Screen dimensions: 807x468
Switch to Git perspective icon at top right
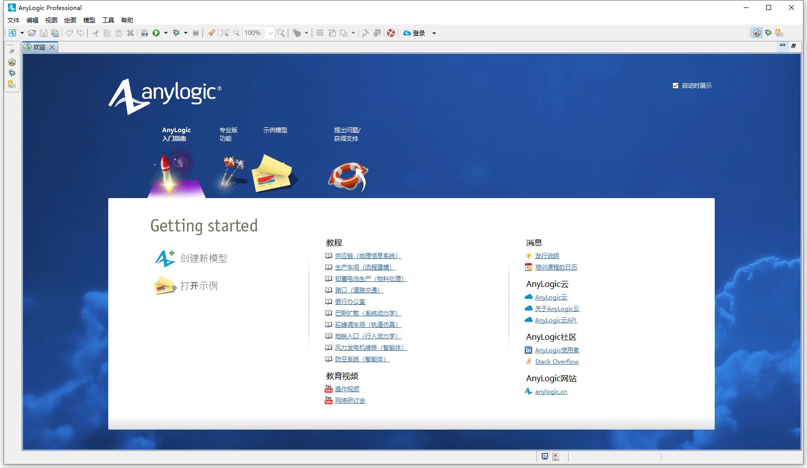(x=779, y=33)
